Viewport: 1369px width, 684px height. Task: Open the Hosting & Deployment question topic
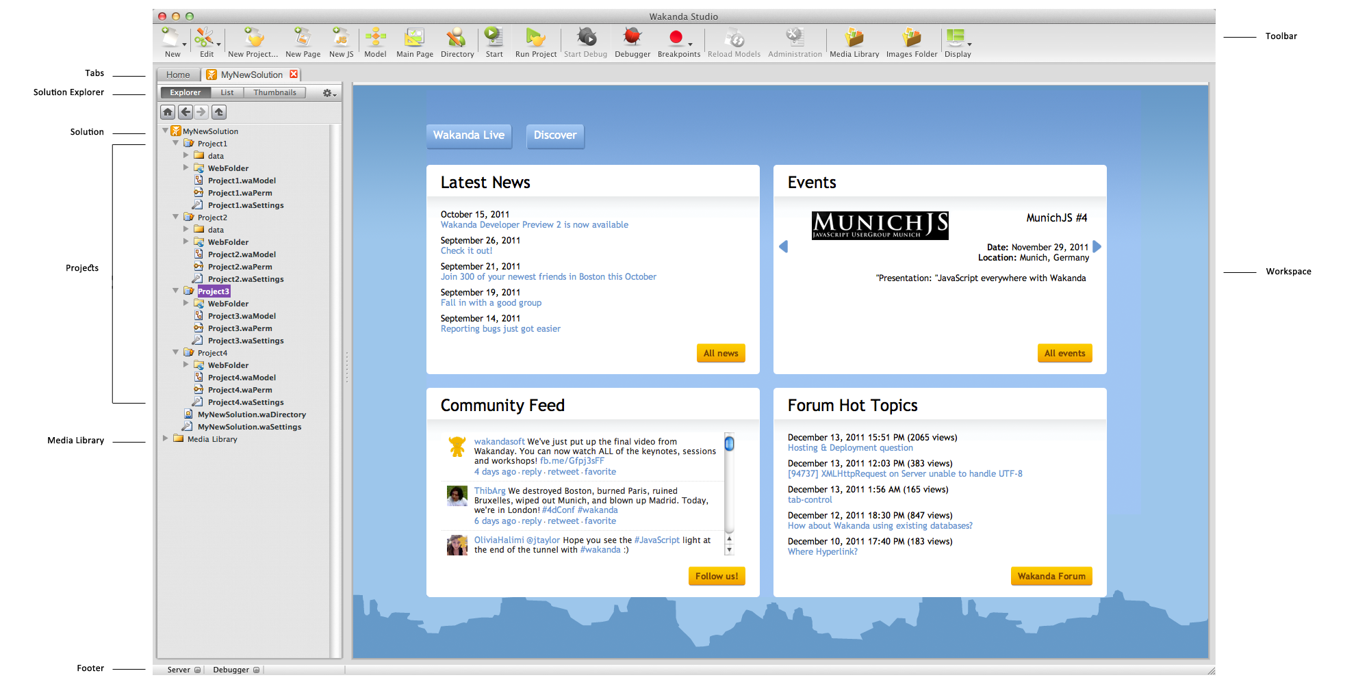[850, 447]
